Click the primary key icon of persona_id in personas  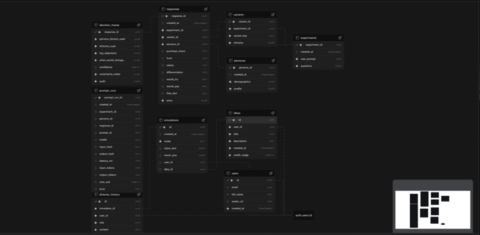[x=230, y=67]
